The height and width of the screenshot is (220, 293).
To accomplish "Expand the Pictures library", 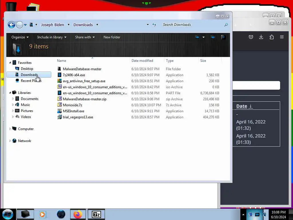I will 13,111.
